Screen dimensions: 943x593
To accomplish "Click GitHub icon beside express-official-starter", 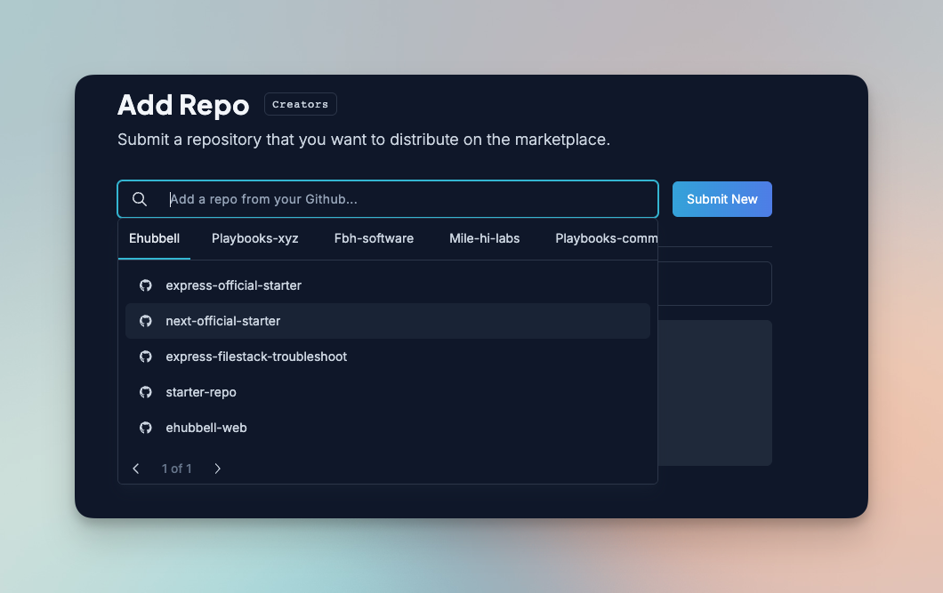I will tap(146, 285).
